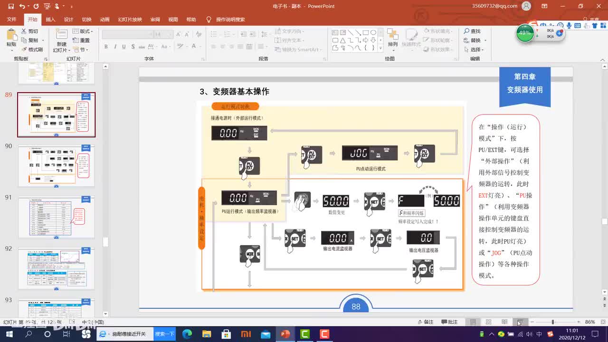Open the Layout (版式) dropdown

tap(83, 31)
